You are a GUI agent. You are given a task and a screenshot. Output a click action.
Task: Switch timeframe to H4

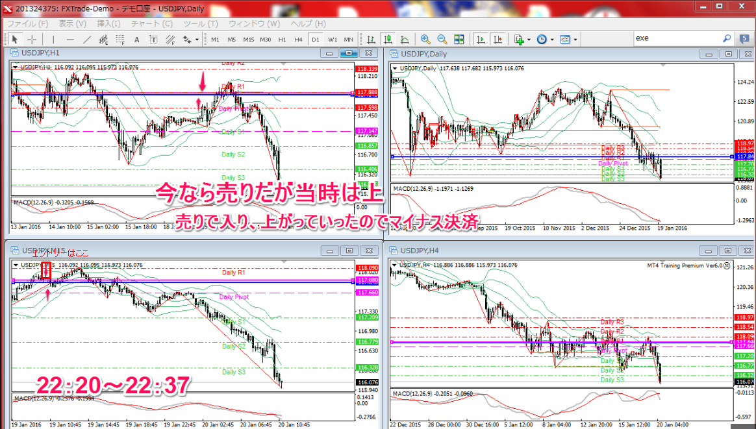[298, 39]
